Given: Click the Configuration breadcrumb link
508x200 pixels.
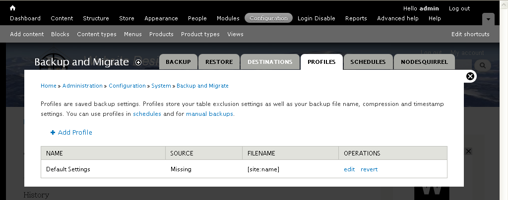Looking at the screenshot, I should [127, 86].
